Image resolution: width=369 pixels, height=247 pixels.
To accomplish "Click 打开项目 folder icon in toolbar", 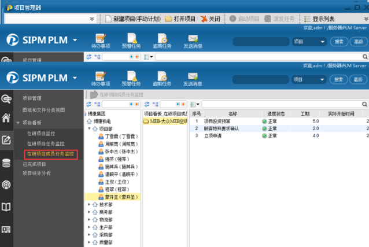I will [x=168, y=19].
